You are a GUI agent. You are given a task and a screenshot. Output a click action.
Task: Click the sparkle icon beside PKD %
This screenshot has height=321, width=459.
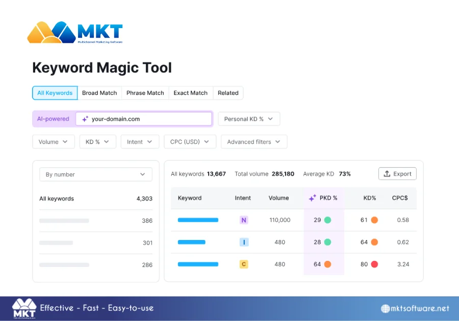(x=312, y=198)
